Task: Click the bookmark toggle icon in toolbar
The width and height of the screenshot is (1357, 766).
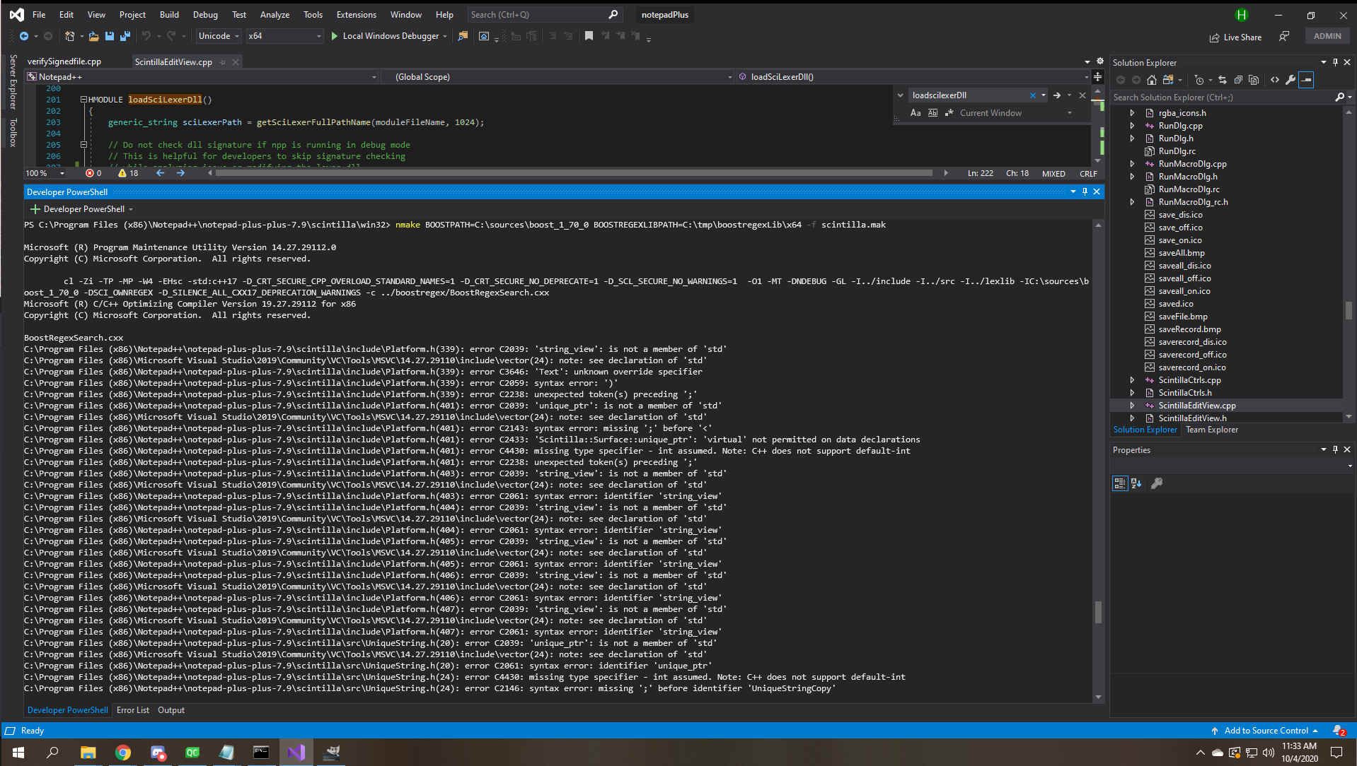Action: click(589, 36)
